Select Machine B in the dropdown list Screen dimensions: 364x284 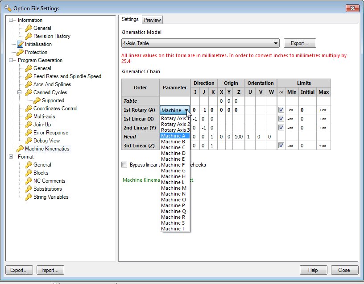click(175, 142)
